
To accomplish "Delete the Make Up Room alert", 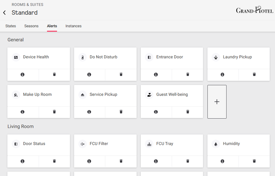I will coord(54,112).
